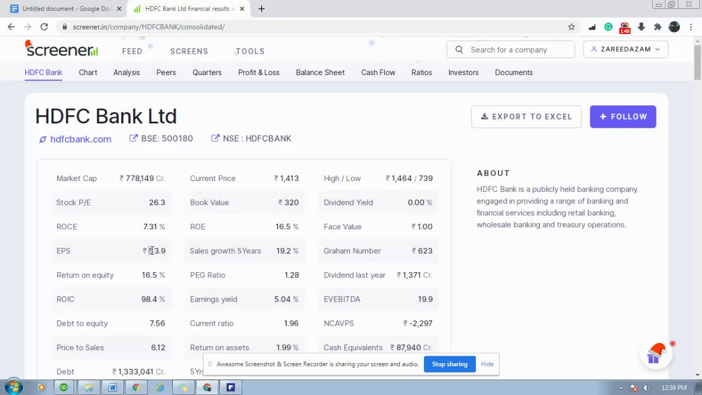Open the chart-shaped browser extension
This screenshot has height=395, width=702.
coord(592,26)
